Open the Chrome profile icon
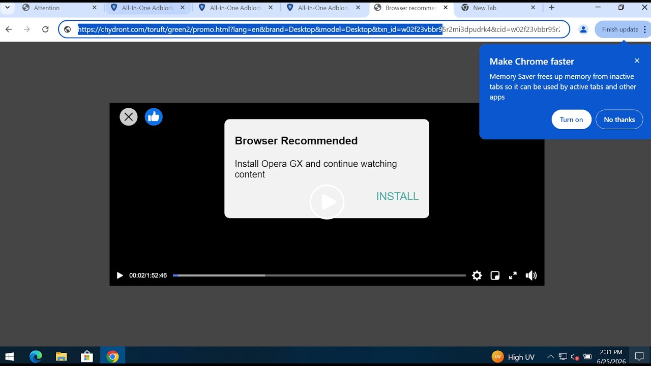Image resolution: width=651 pixels, height=366 pixels. coord(583,29)
